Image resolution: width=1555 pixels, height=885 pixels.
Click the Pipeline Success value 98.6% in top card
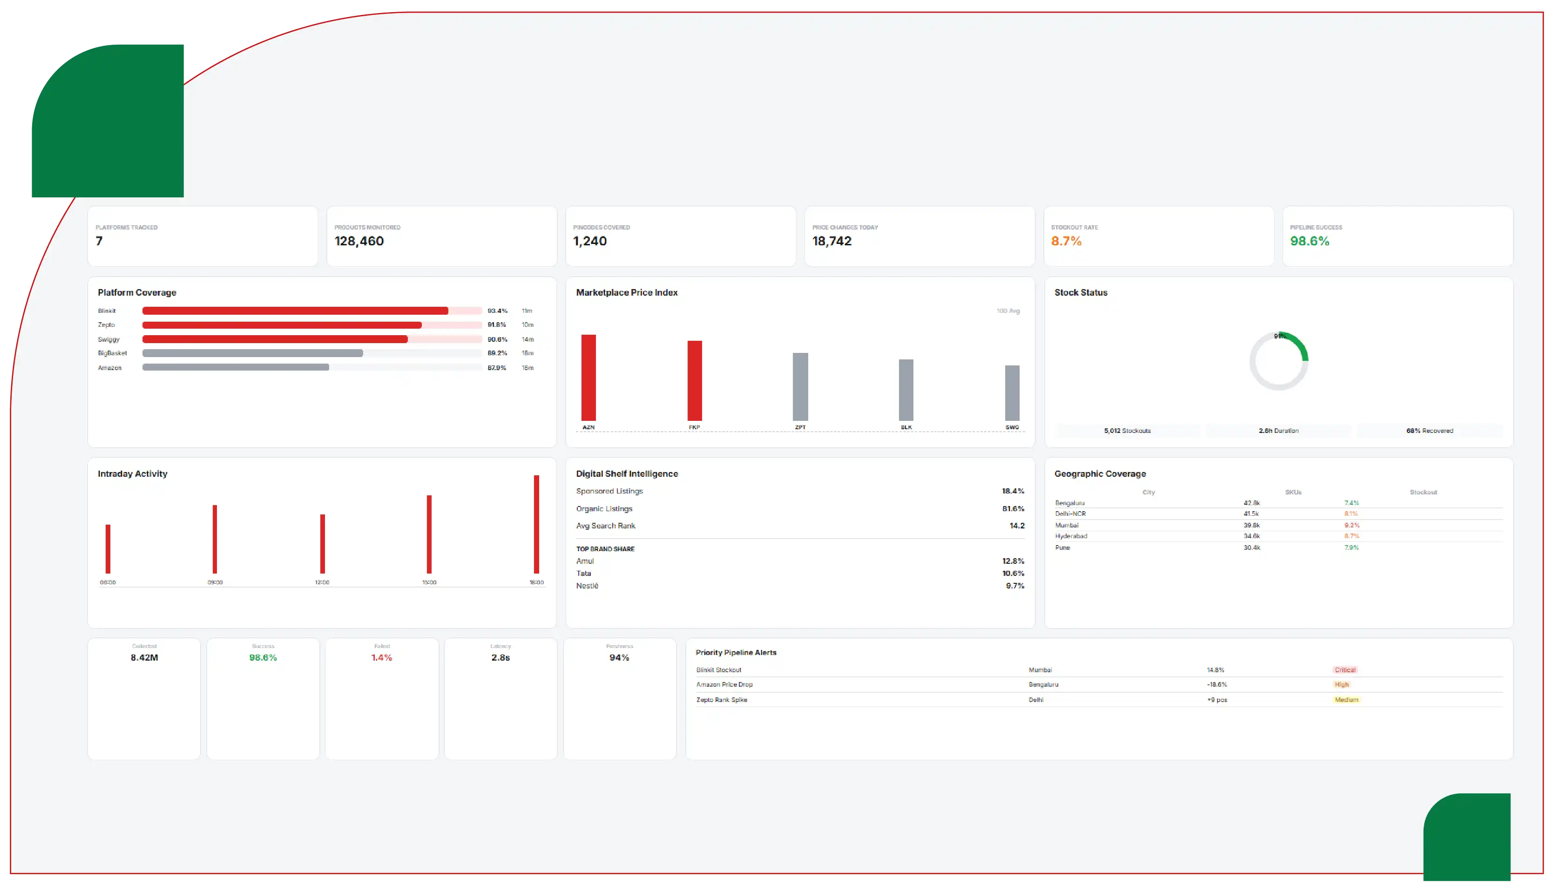1309,241
